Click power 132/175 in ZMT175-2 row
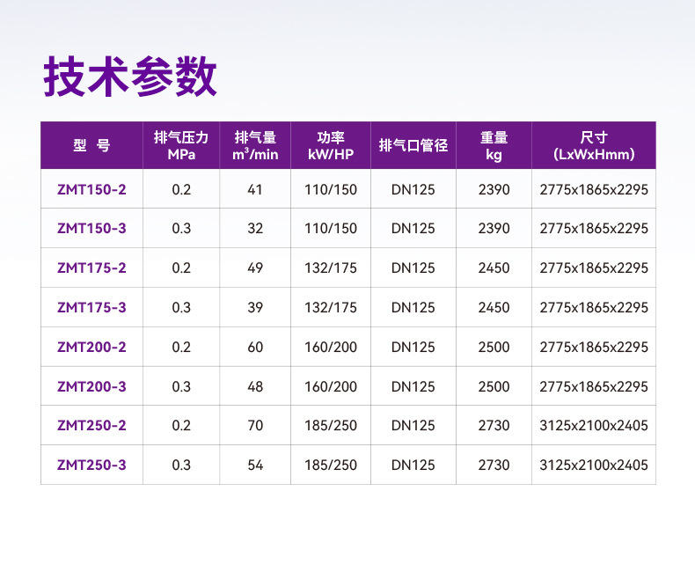Image resolution: width=695 pixels, height=579 pixels. (331, 268)
